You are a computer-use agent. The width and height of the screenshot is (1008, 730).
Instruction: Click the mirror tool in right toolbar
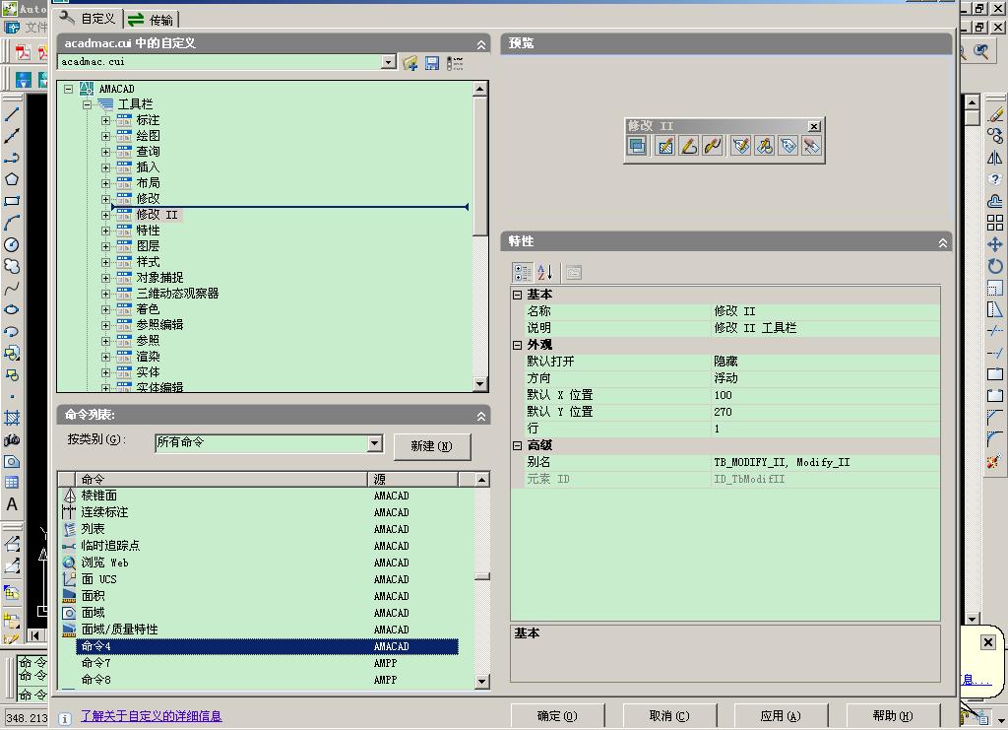(995, 158)
